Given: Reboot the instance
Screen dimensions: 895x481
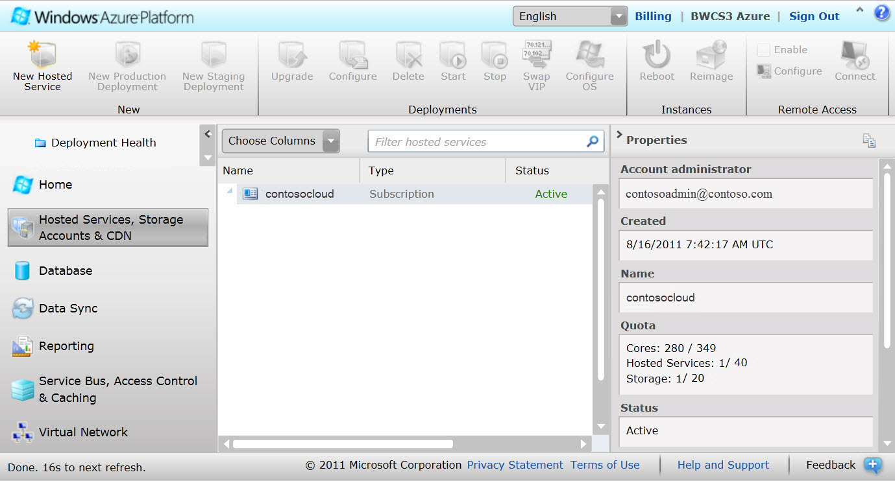Looking at the screenshot, I should (x=657, y=55).
